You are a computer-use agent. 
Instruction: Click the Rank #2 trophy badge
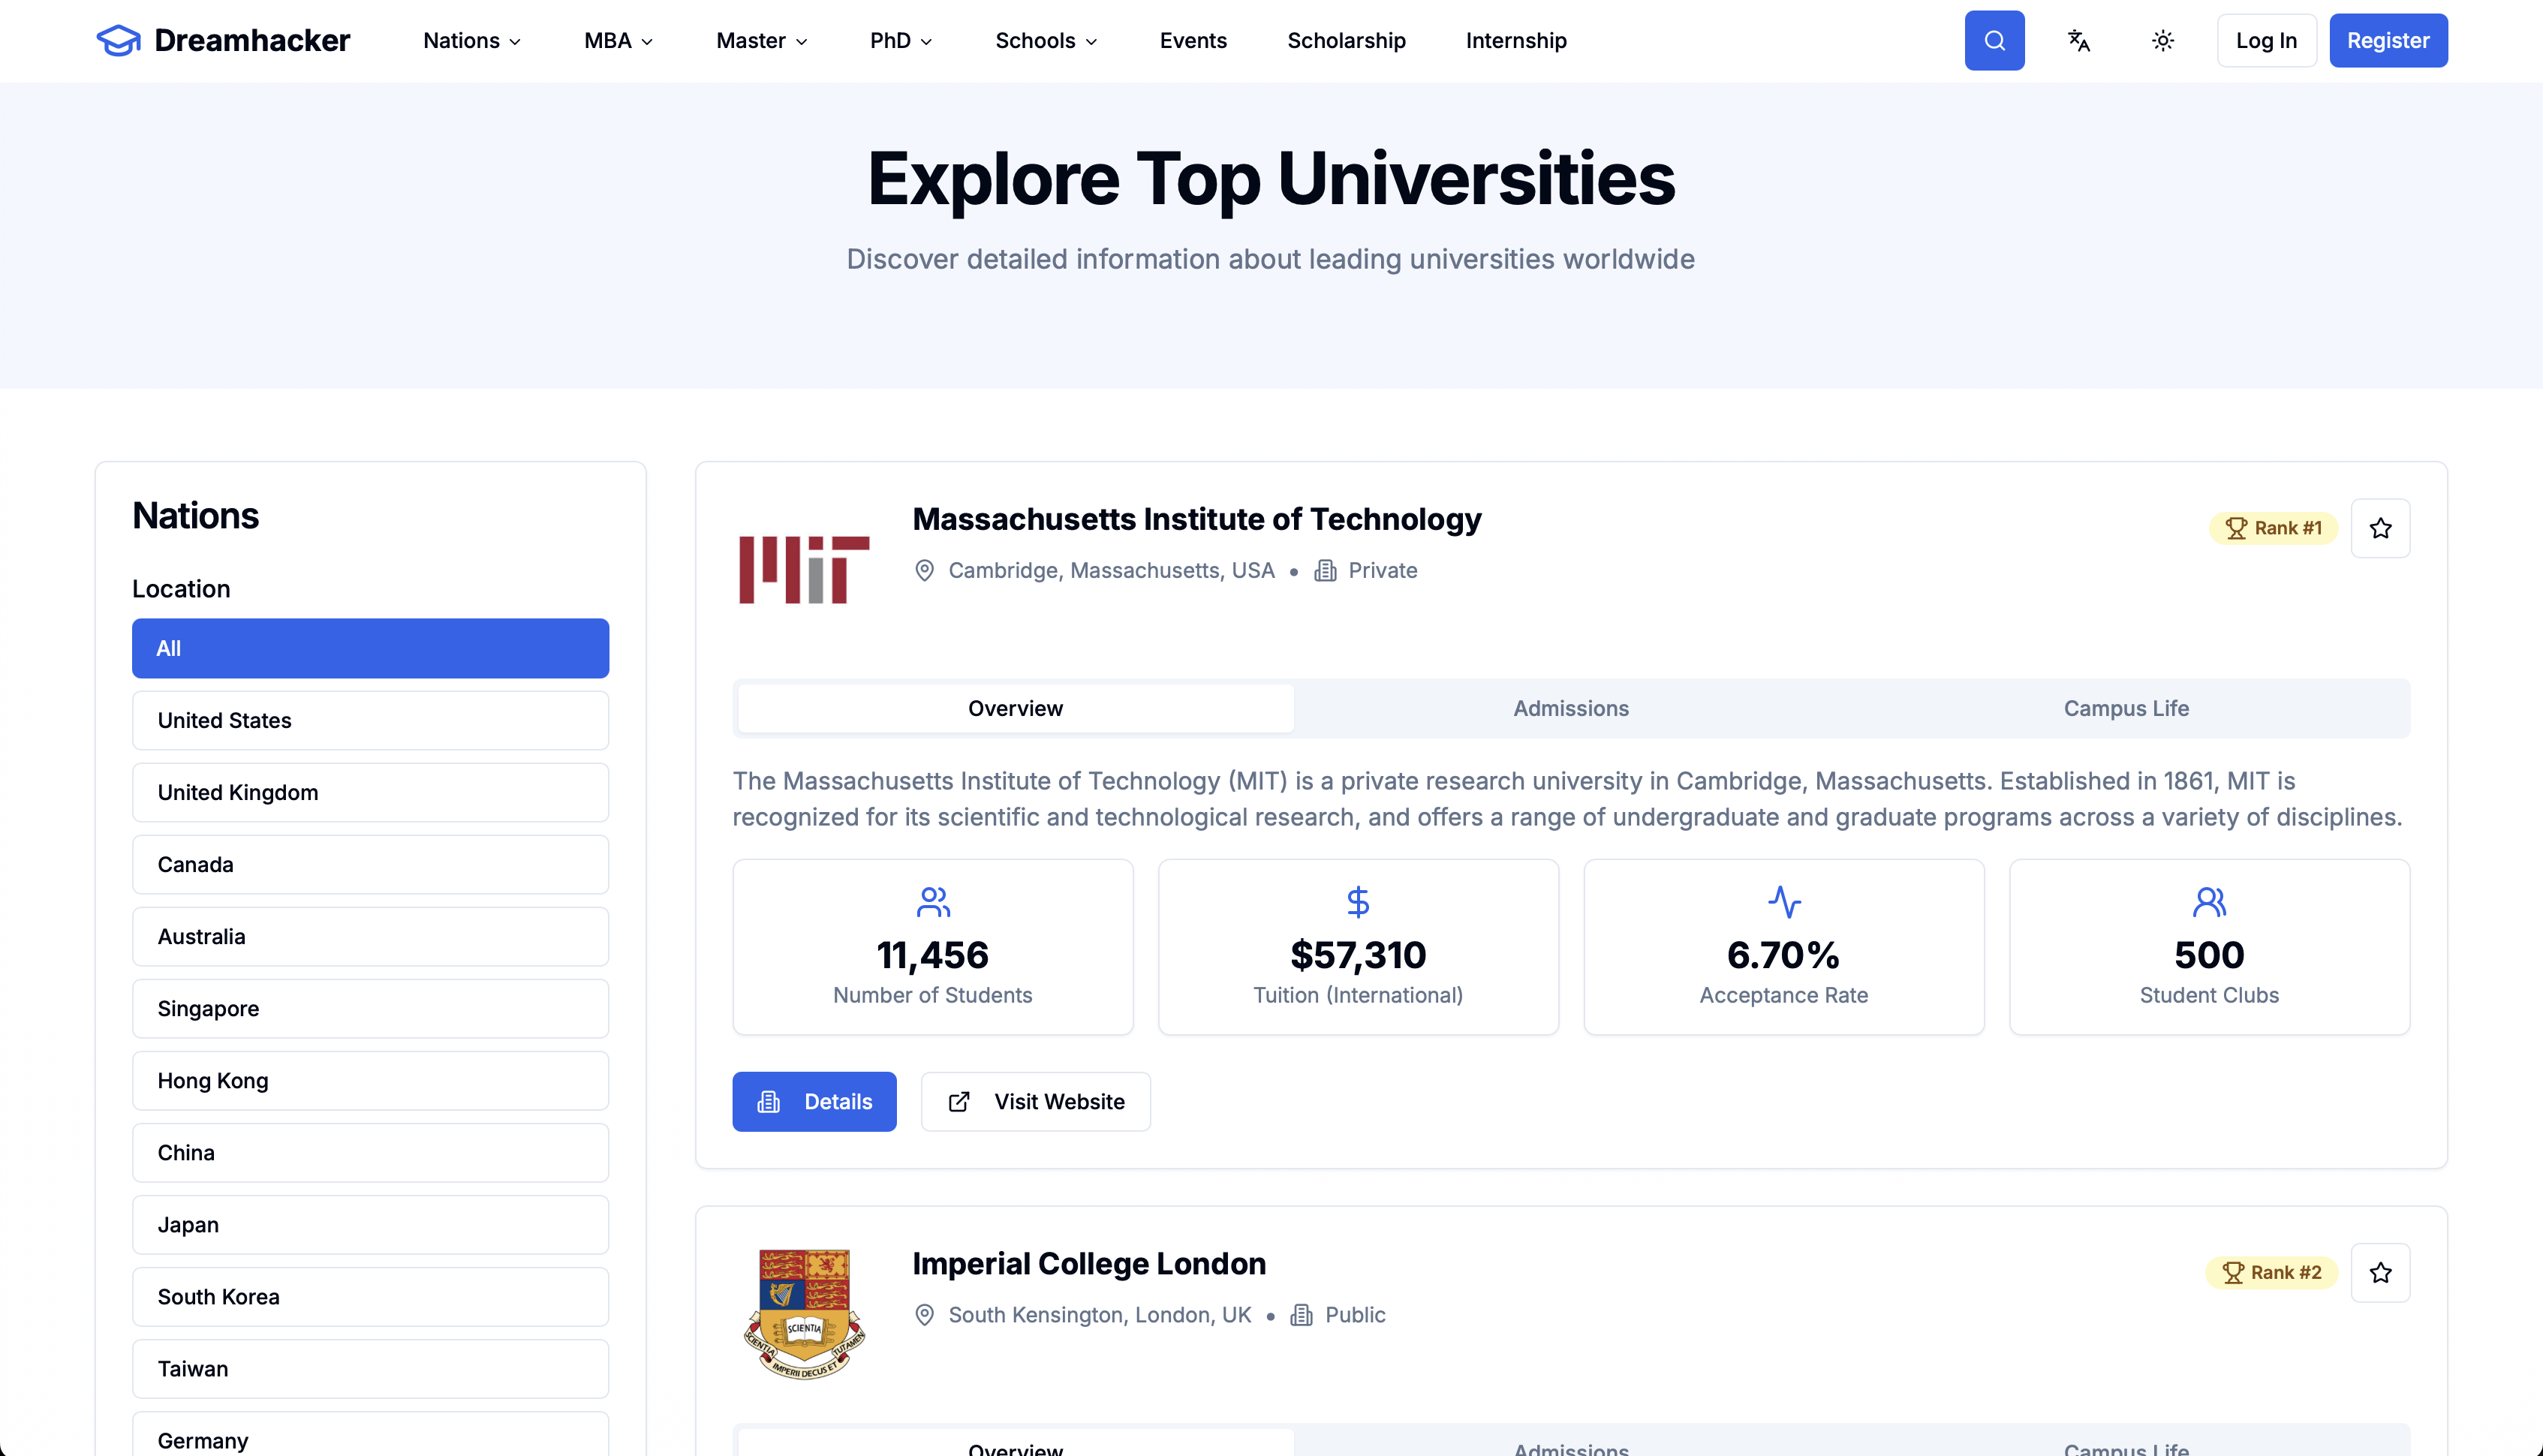click(x=2271, y=1272)
